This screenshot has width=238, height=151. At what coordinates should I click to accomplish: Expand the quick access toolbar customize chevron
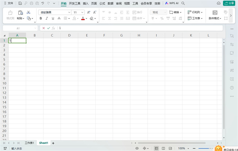[54, 3]
